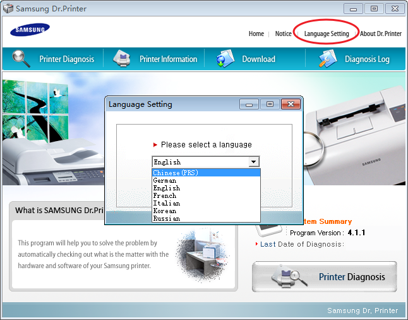Click the large Printer Diagnosis button
The width and height of the screenshot is (408, 320).
point(325,277)
